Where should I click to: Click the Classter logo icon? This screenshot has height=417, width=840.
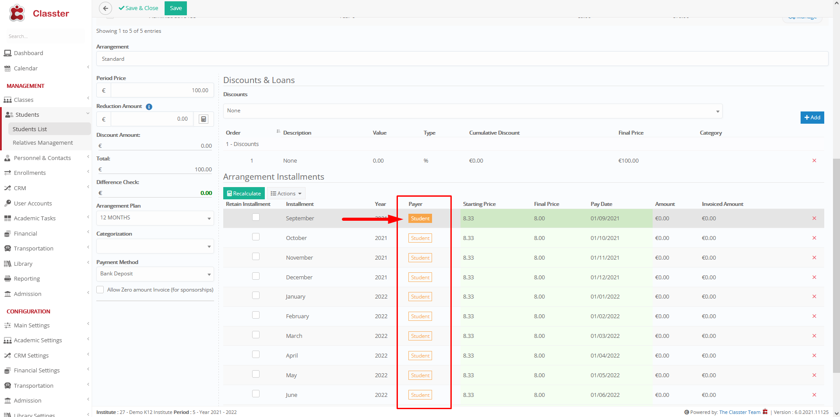pyautogui.click(x=17, y=13)
